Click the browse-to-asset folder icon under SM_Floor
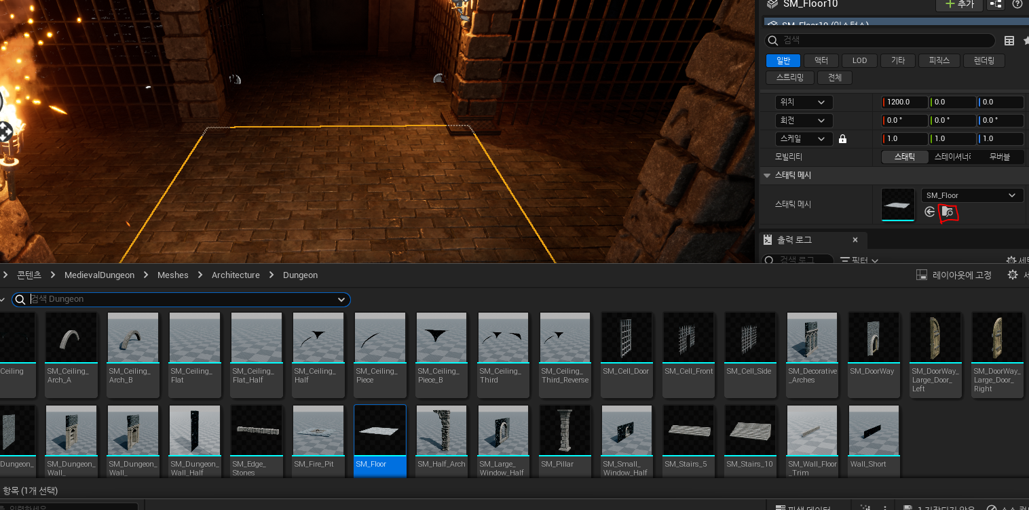 pos(948,212)
